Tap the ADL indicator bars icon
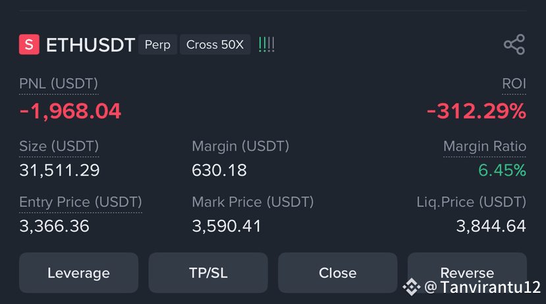546x304 pixels. click(x=266, y=45)
